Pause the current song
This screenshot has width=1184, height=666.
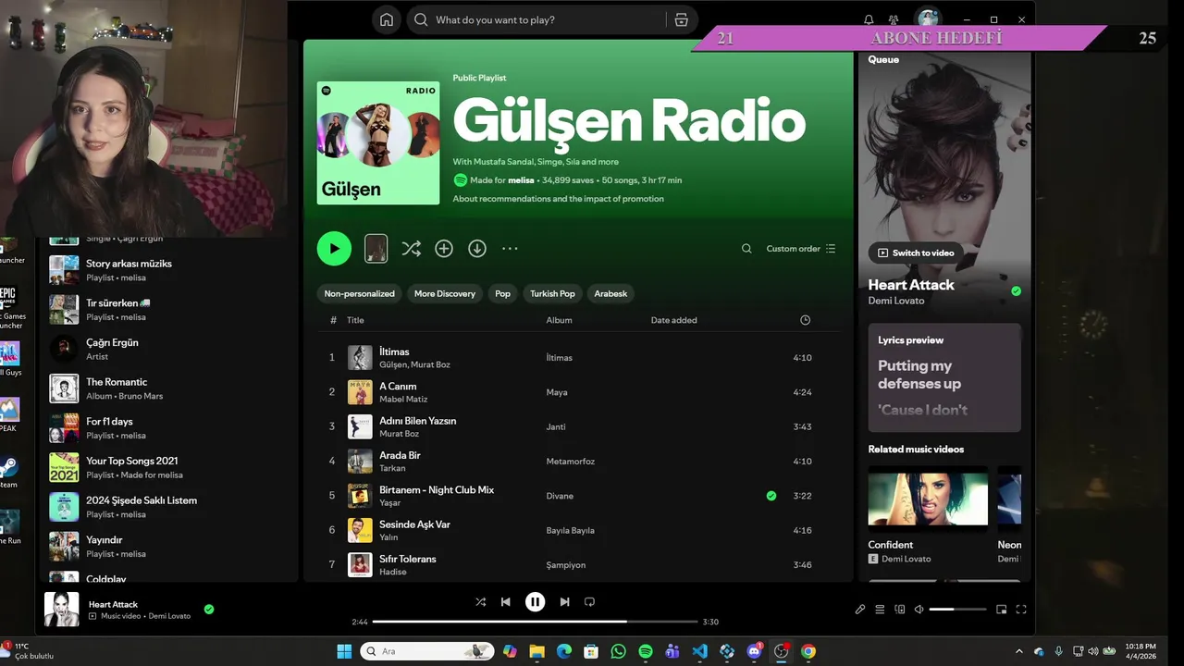pos(535,602)
